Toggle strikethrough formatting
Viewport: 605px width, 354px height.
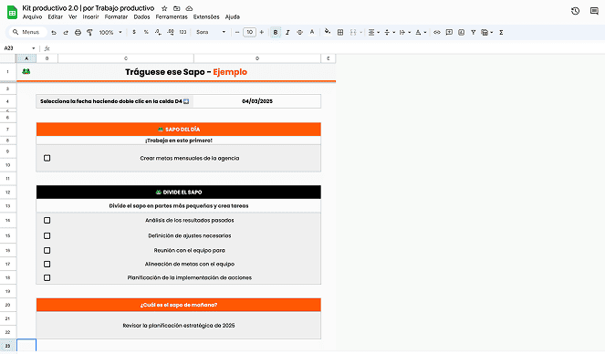pos(300,33)
